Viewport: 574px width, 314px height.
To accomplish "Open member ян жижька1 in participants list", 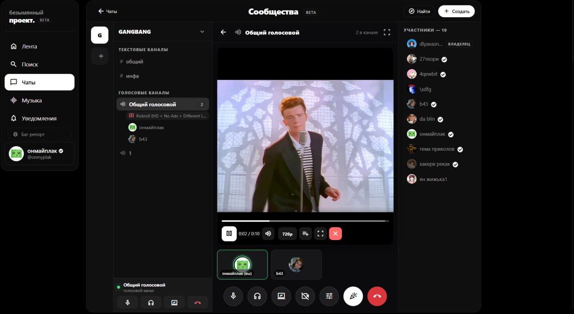I will pos(440,179).
